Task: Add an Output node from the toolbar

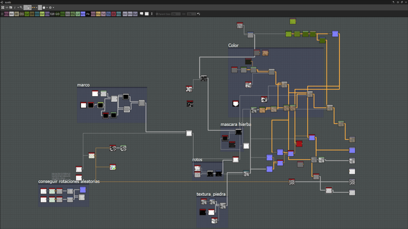Action: tap(135, 14)
